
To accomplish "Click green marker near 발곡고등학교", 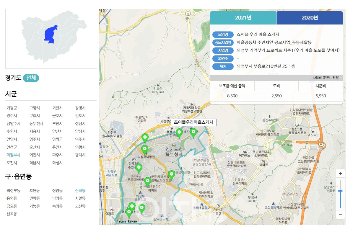I will point(142,207).
